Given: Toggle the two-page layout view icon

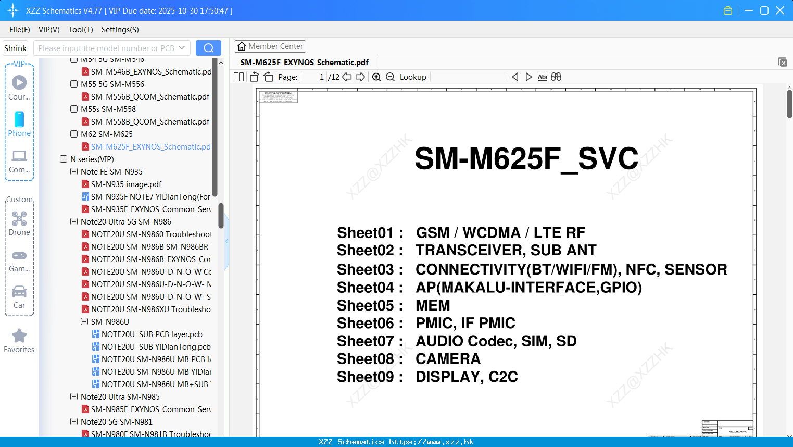Looking at the screenshot, I should [x=239, y=77].
